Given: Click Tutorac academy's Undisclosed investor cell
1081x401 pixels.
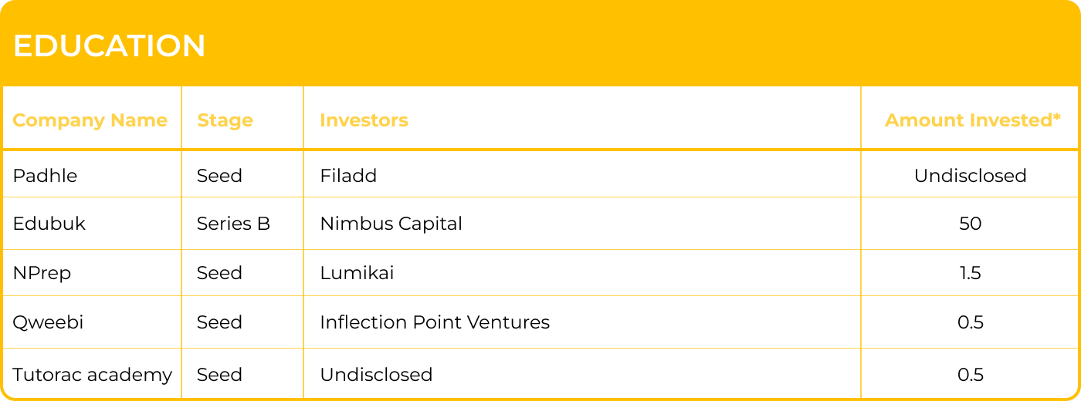Looking at the screenshot, I should [376, 375].
